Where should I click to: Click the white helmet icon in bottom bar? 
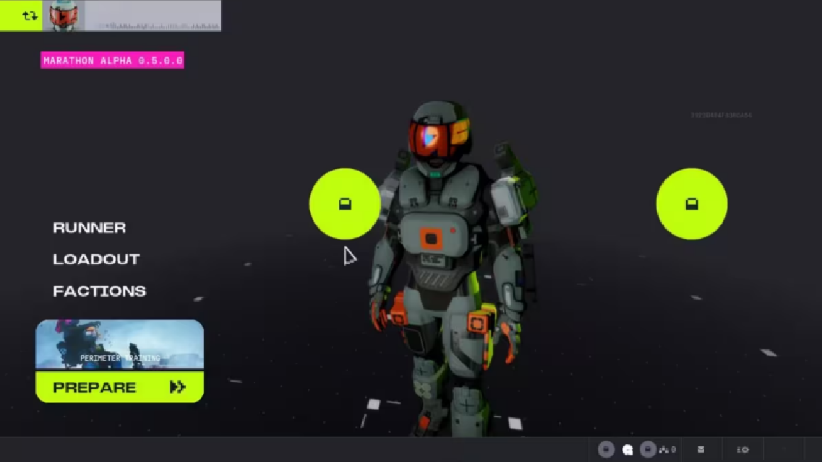pos(628,450)
